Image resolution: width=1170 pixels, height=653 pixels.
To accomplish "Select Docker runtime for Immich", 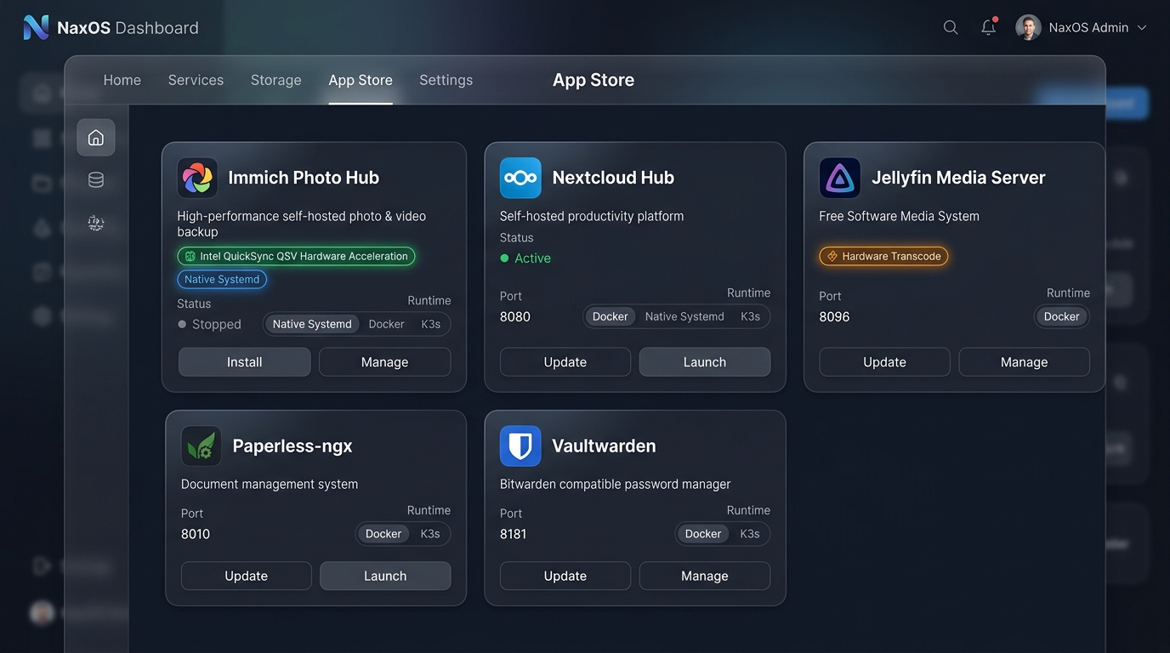I will pyautogui.click(x=387, y=324).
